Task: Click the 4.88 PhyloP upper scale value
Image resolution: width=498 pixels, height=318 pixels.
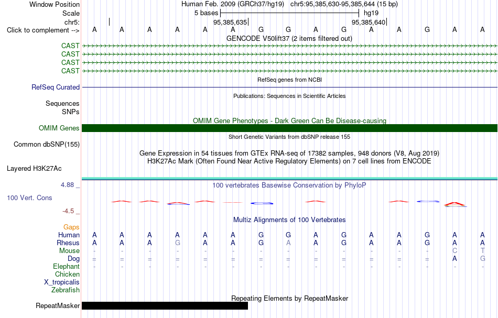Action: click(67, 185)
